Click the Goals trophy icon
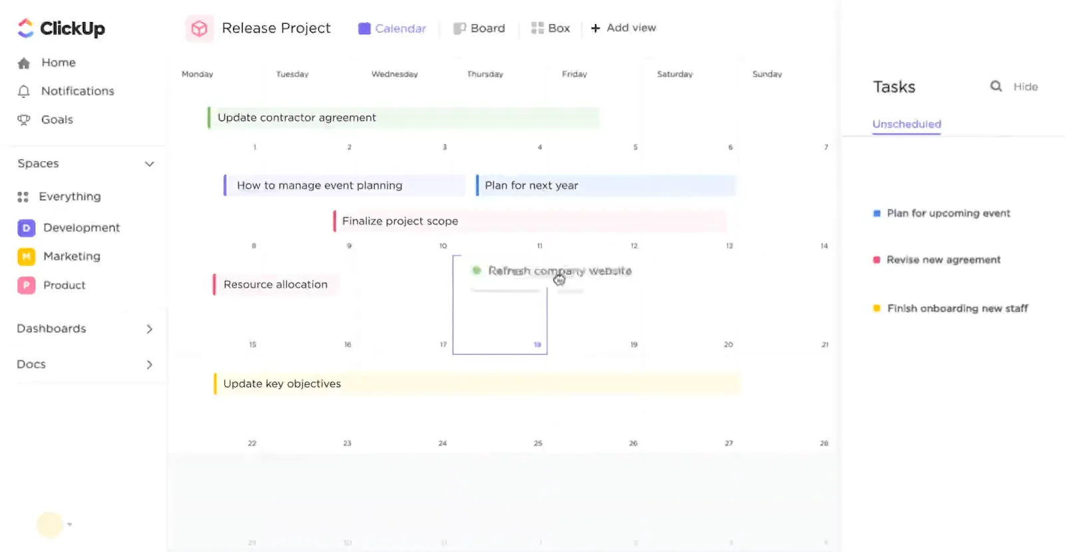1065x552 pixels. coord(24,120)
